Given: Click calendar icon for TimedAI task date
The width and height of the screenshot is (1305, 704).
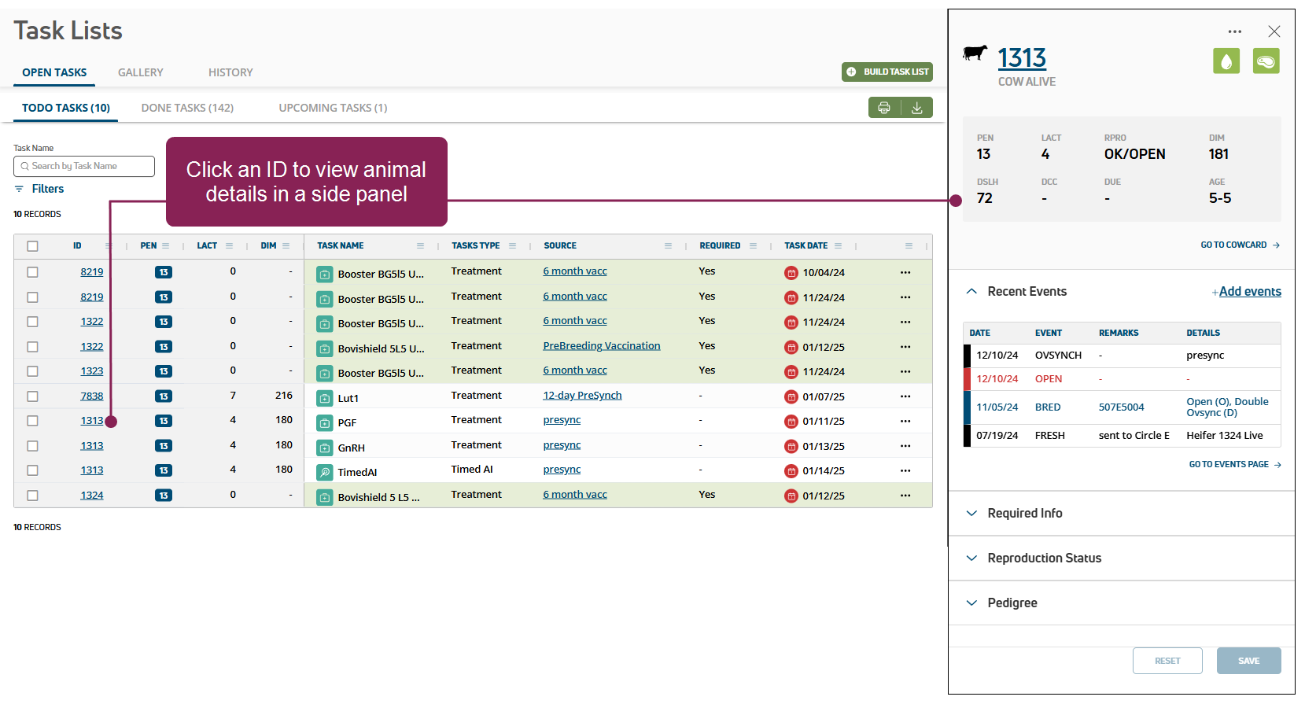Looking at the screenshot, I should click(x=791, y=471).
